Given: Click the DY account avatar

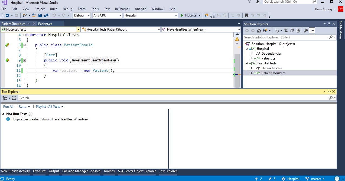Looking at the screenshot, I should coord(340,9).
